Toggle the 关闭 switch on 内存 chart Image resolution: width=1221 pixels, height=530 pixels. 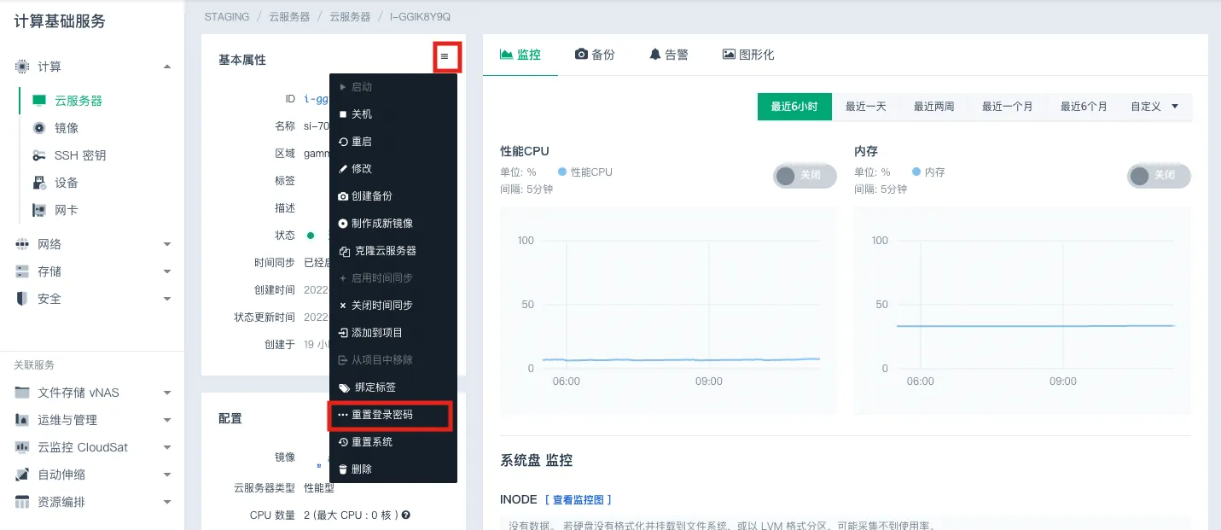[x=1157, y=175]
